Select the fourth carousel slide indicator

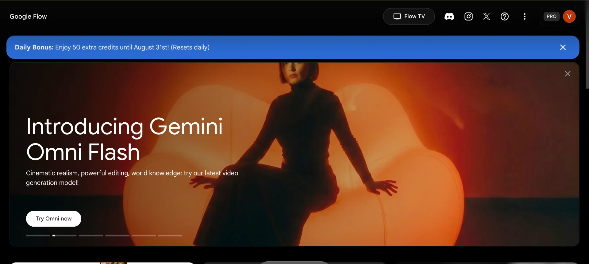pyautogui.click(x=117, y=235)
